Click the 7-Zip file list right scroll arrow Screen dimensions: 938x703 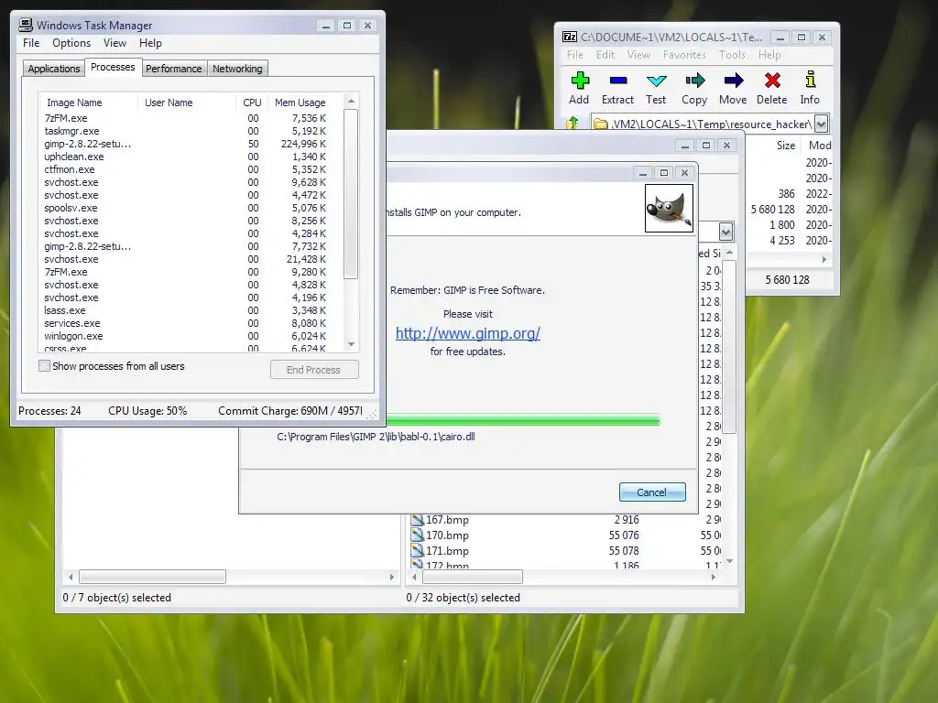coord(823,259)
